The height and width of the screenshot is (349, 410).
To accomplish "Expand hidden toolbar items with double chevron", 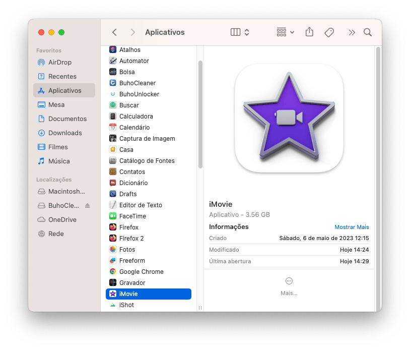I will click(x=352, y=32).
